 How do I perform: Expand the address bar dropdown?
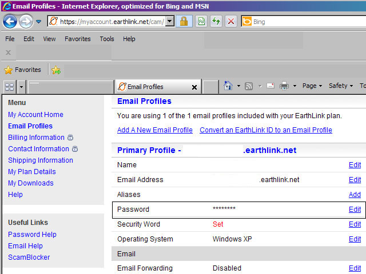tap(170, 22)
